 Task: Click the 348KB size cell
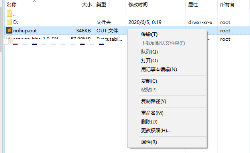(83, 31)
